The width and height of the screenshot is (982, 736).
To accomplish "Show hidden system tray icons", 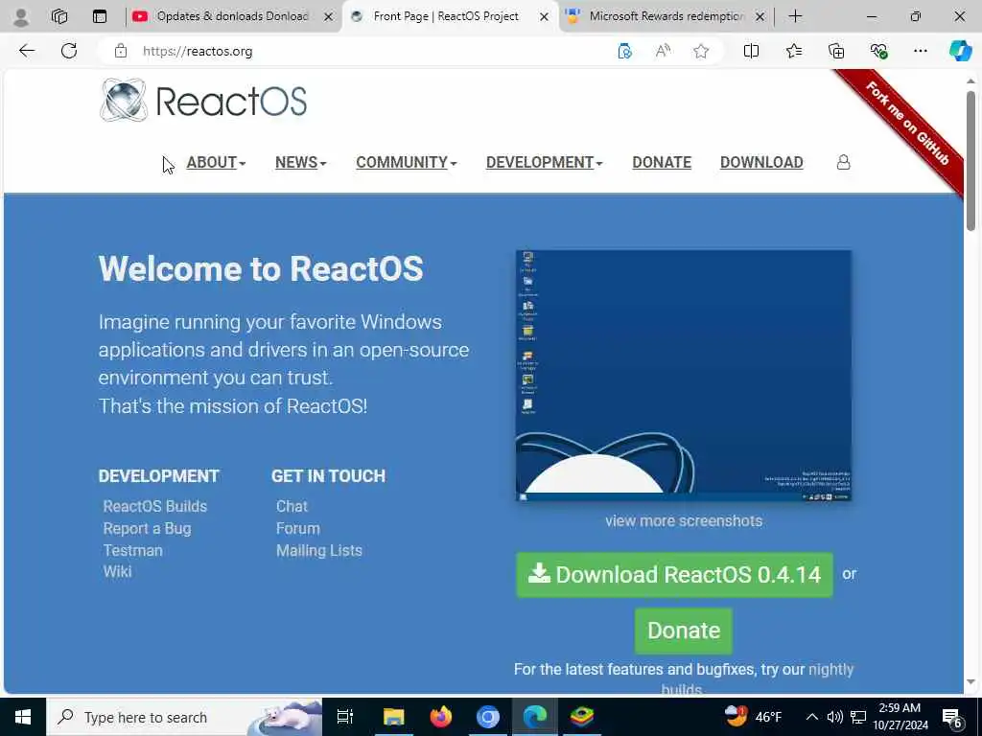I will (811, 717).
